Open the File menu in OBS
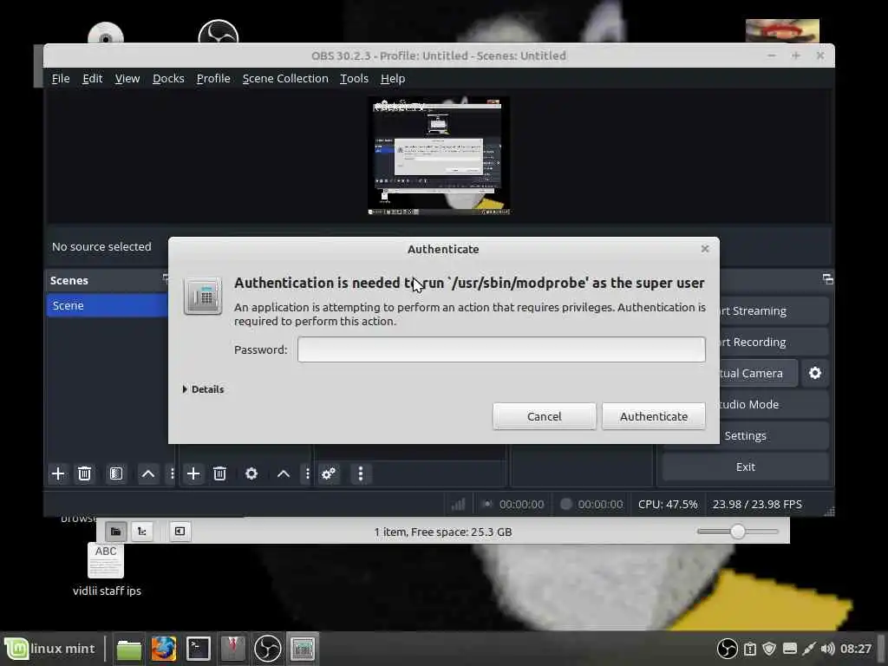 point(61,79)
